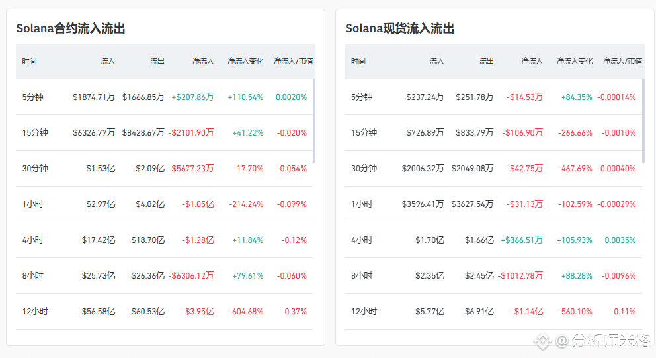Click 净流入/市值 header in spot table
The height and width of the screenshot is (358, 656).
623,61
